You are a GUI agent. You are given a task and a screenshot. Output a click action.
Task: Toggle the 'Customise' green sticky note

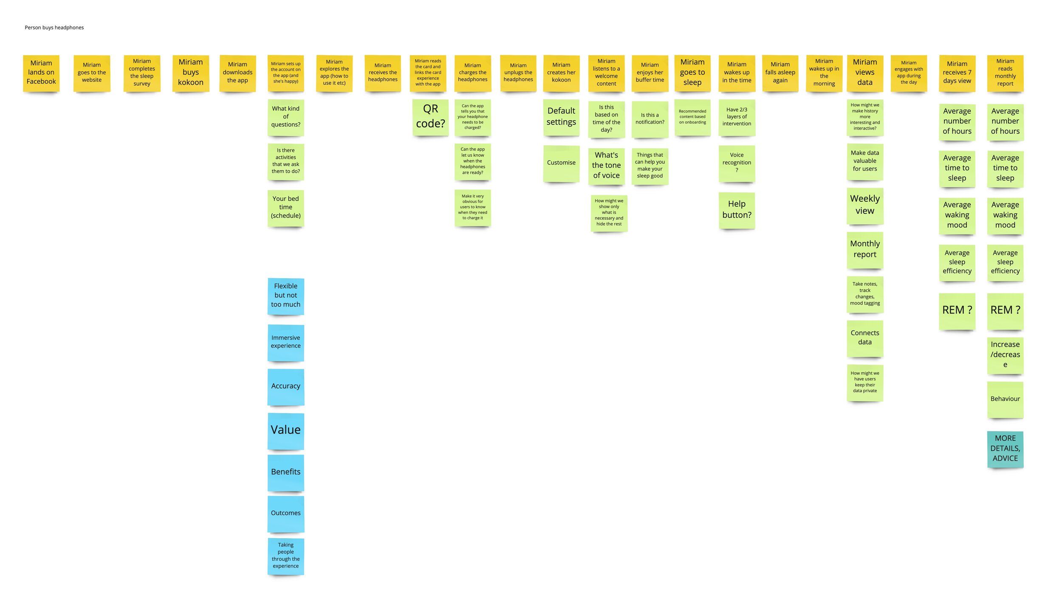(562, 162)
